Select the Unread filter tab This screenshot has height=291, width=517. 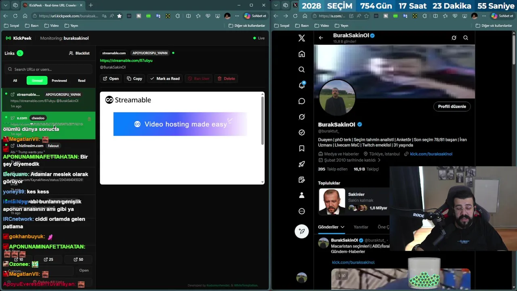(37, 80)
